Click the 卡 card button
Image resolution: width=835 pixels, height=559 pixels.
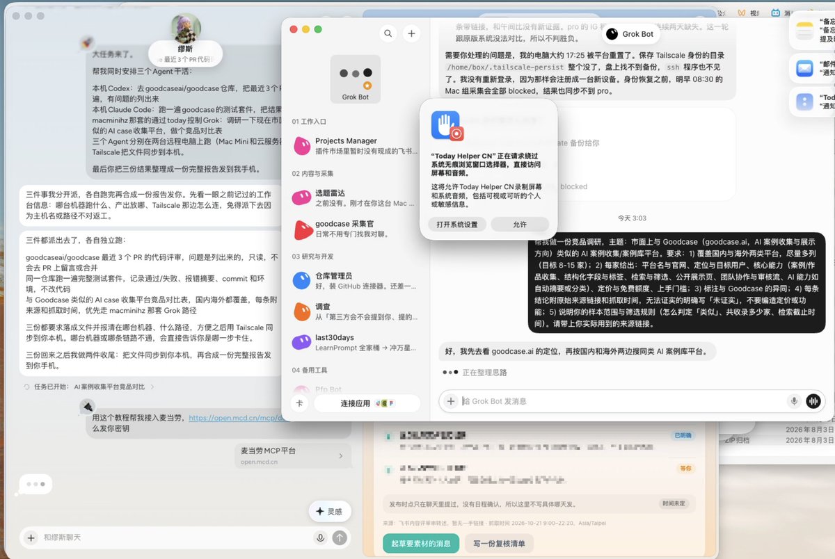click(299, 403)
